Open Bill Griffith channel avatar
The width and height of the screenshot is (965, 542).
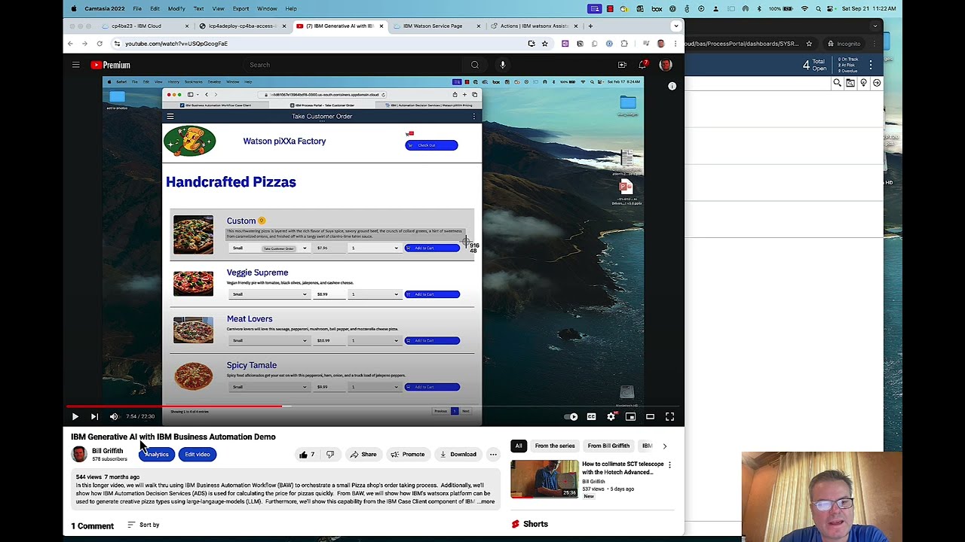[79, 454]
